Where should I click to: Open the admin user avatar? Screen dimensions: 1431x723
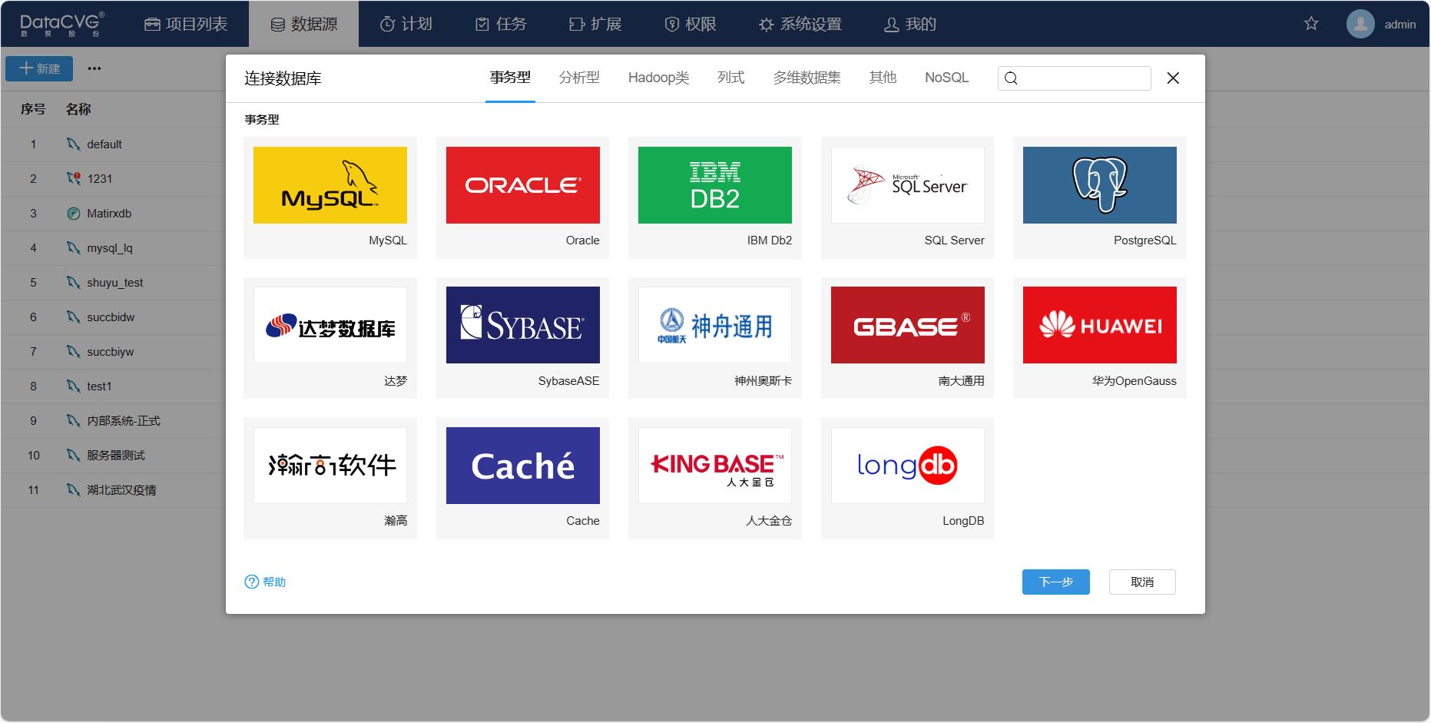pyautogui.click(x=1360, y=24)
